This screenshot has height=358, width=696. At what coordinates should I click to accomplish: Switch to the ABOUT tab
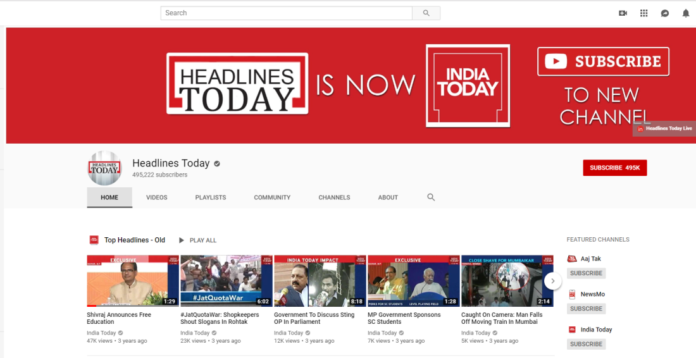point(388,197)
